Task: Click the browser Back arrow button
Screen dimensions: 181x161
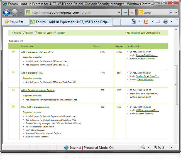Action: pyautogui.click(x=6, y=12)
